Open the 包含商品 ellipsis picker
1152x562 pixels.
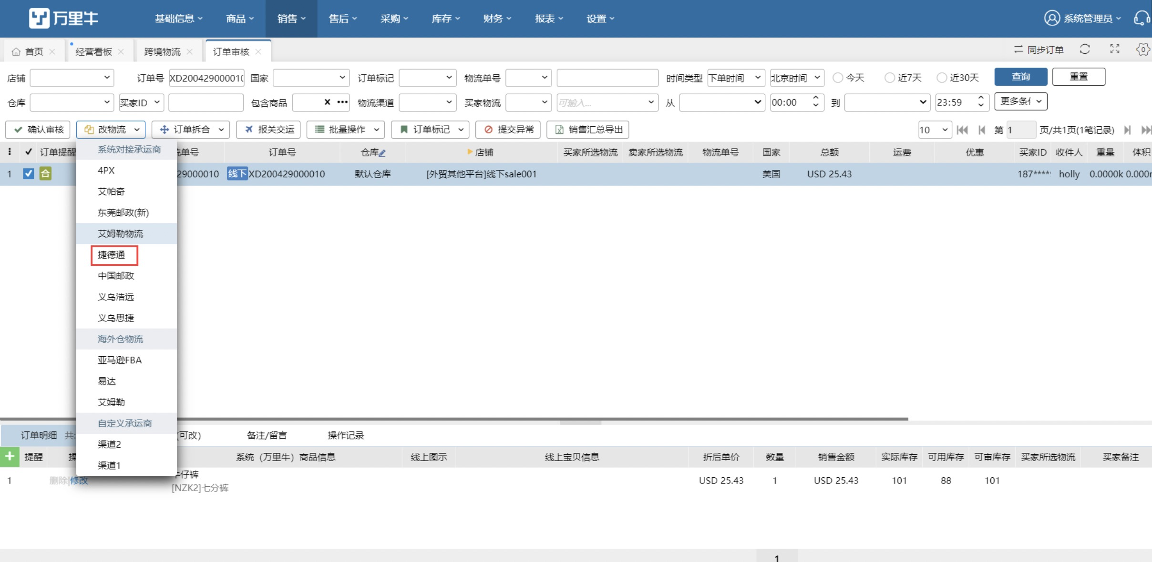tap(342, 102)
